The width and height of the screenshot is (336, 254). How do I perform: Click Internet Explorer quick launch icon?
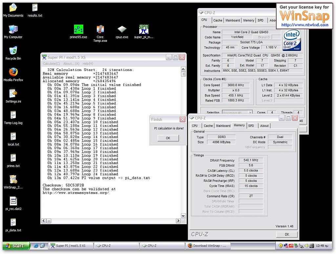(36, 246)
